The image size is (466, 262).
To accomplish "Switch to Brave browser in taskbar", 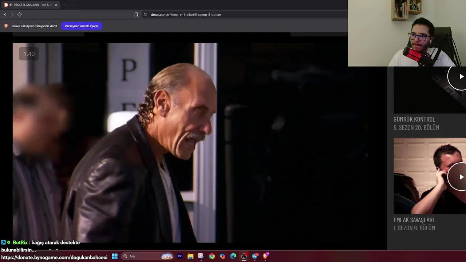I will pyautogui.click(x=266, y=256).
